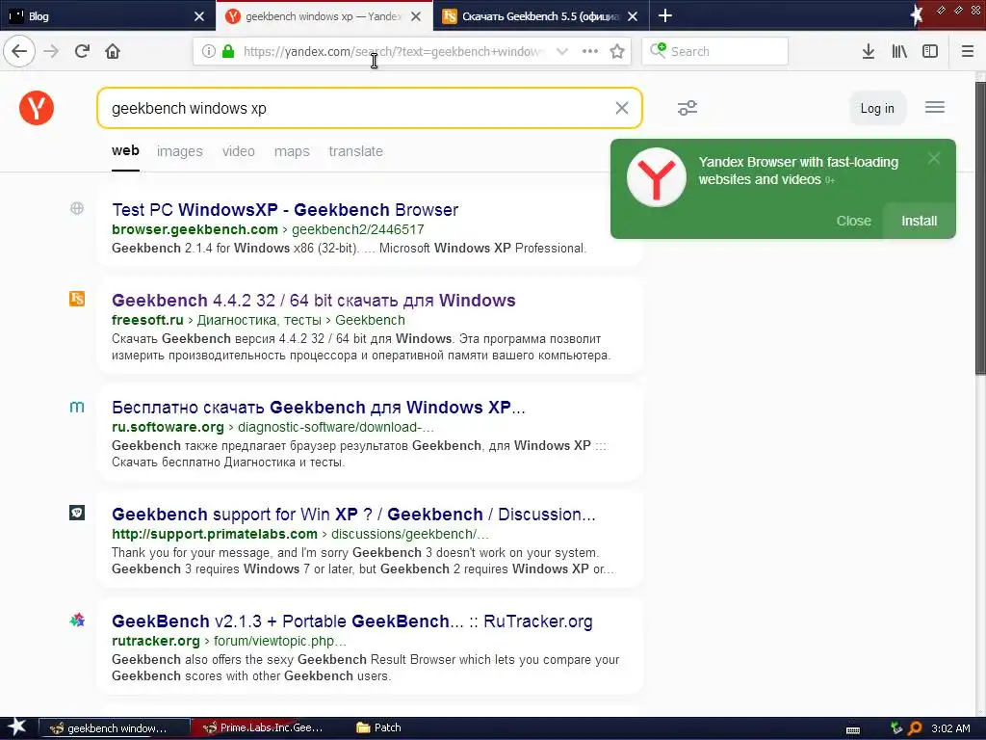Open the Yandex services hamburger menu
Viewport: 986px width, 740px height.
coord(935,108)
